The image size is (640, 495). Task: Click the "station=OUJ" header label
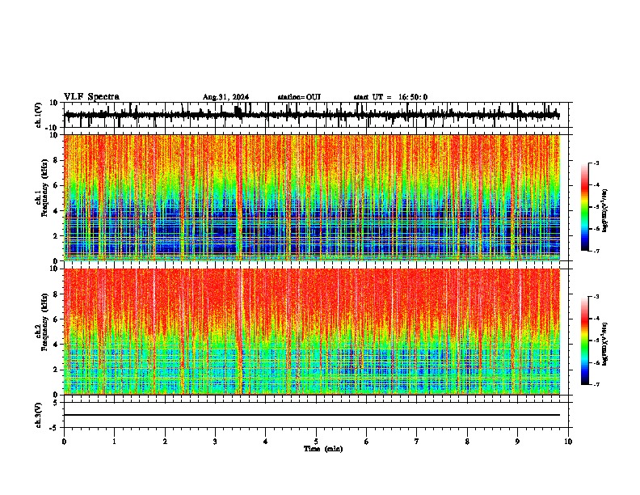299,97
